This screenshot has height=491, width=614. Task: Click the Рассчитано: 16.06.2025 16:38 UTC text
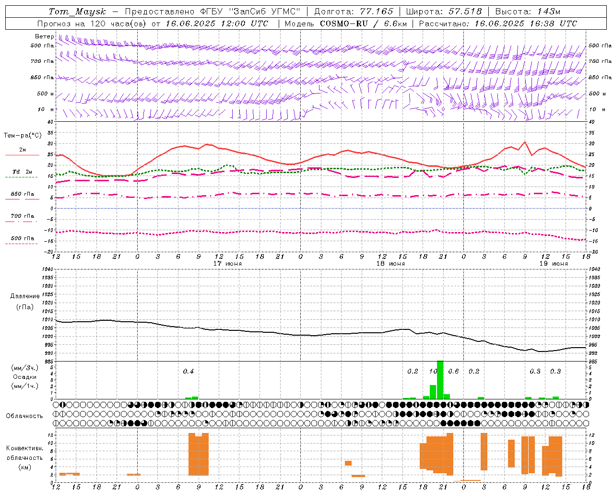pyautogui.click(x=498, y=23)
